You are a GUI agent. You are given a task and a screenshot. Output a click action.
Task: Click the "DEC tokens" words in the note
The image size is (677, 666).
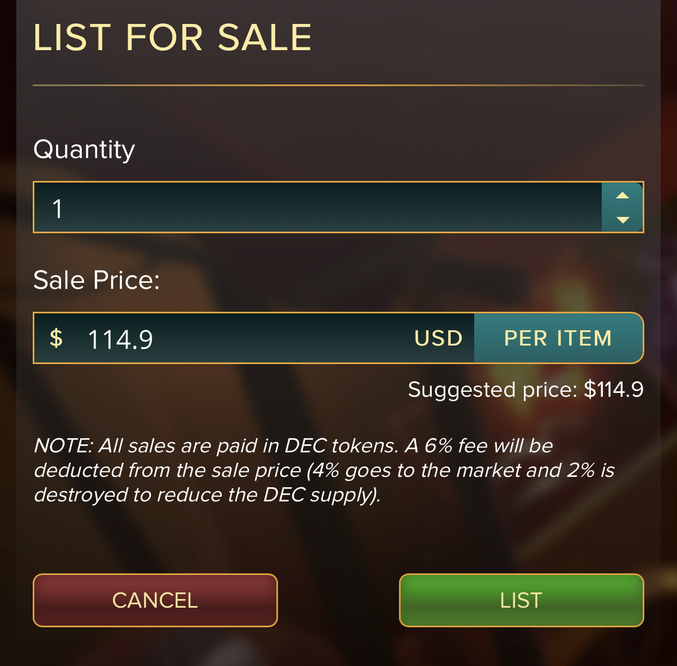pyautogui.click(x=341, y=446)
